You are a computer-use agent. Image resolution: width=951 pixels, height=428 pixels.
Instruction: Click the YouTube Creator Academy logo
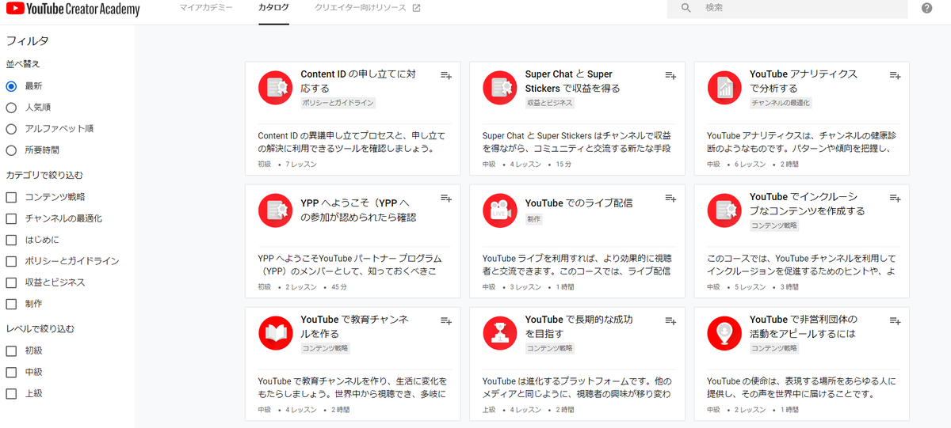pyautogui.click(x=72, y=9)
